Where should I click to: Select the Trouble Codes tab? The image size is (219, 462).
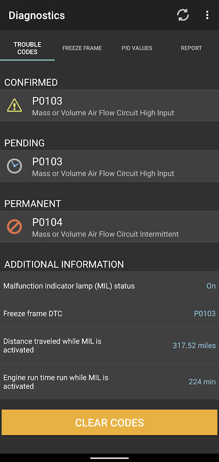point(27,48)
